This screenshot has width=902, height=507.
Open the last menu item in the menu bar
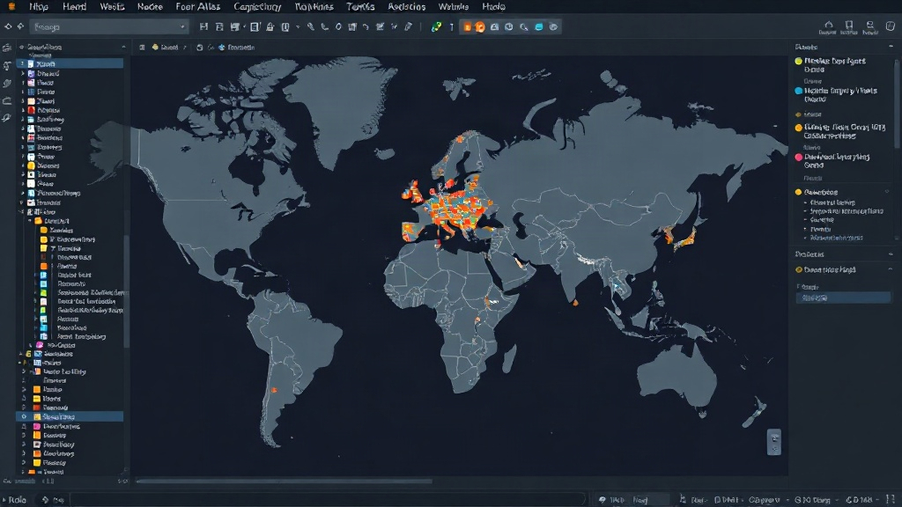coord(493,7)
